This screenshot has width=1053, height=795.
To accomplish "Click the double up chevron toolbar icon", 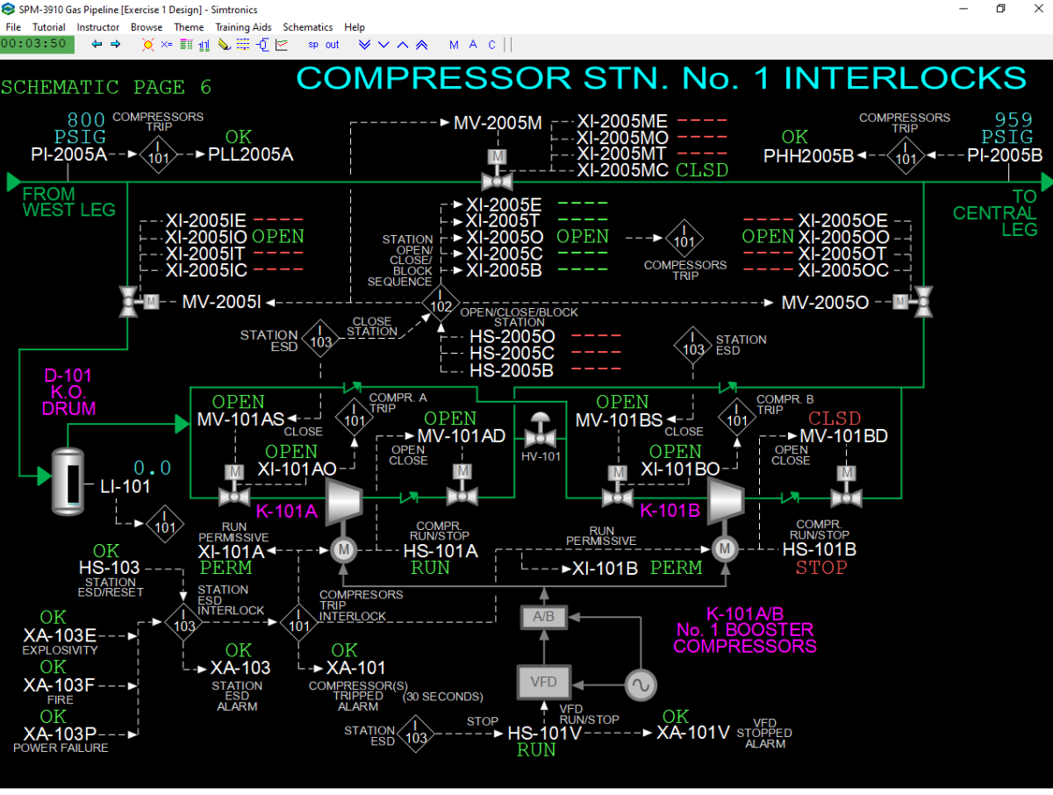I will pyautogui.click(x=422, y=45).
